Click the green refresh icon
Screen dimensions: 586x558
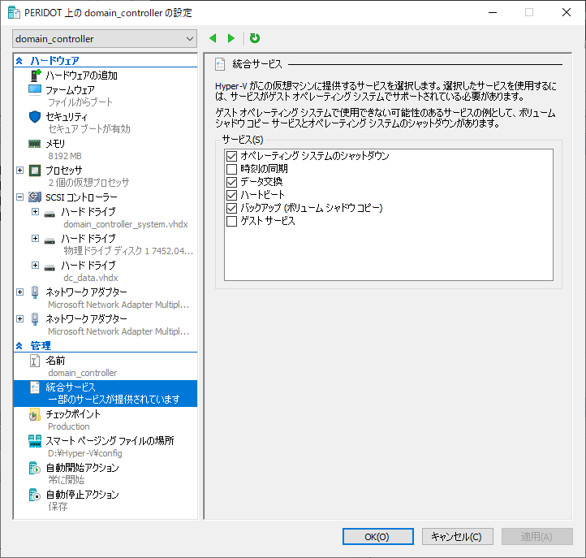coord(255,38)
